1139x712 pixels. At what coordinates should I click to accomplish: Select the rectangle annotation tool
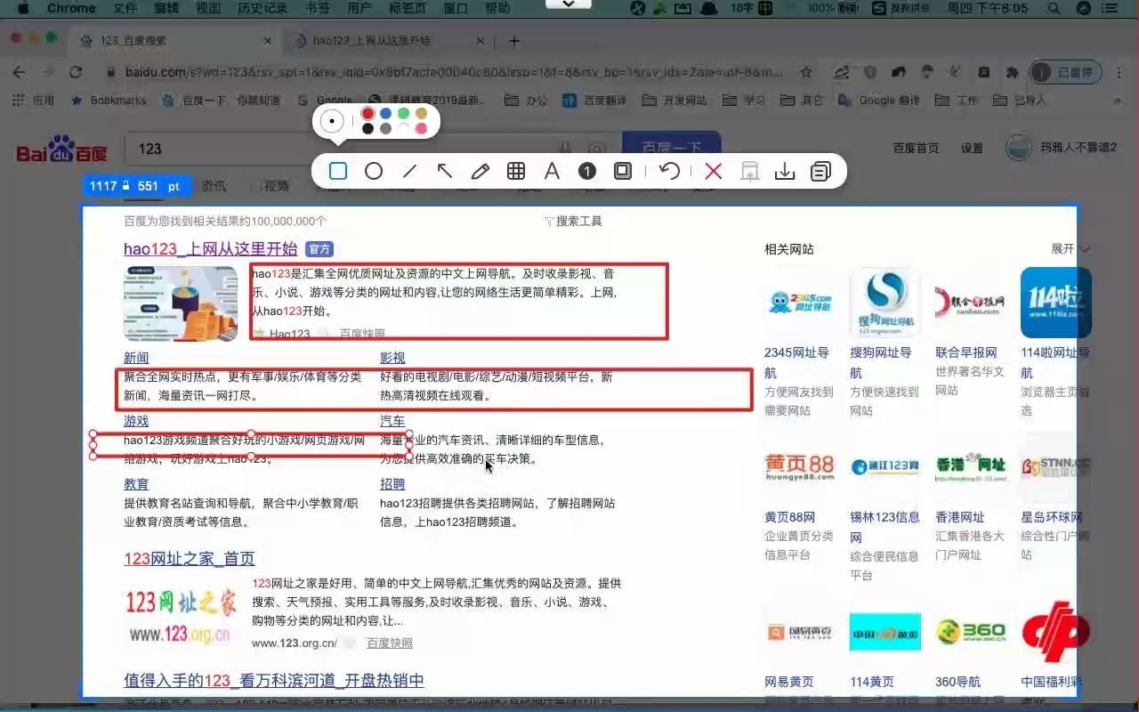coord(338,171)
